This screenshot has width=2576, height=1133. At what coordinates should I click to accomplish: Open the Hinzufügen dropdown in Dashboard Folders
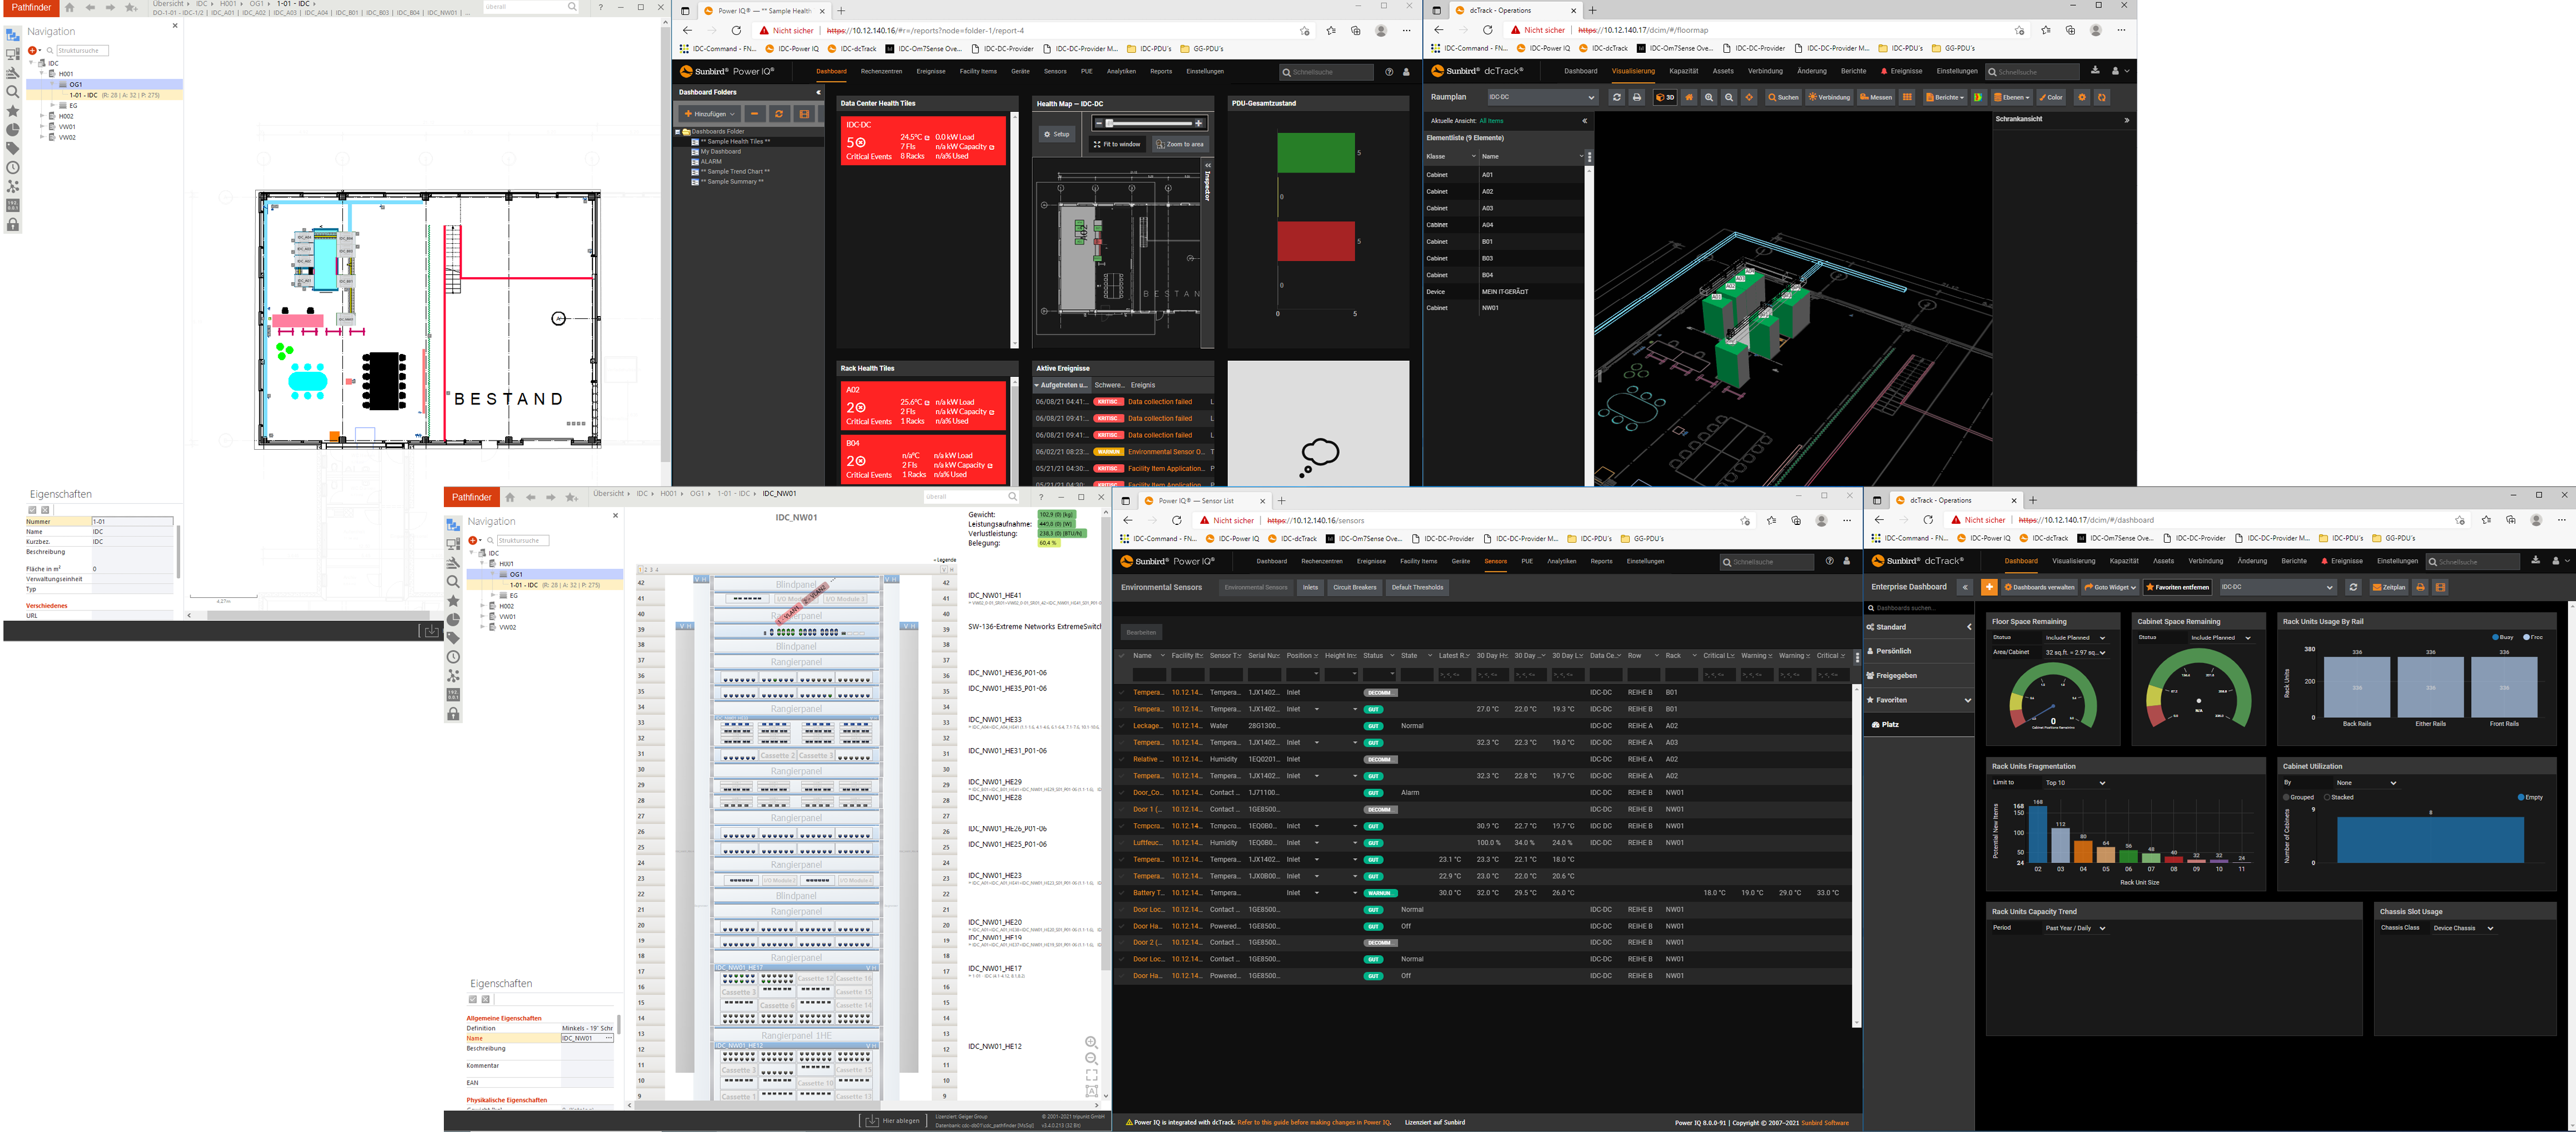click(711, 114)
